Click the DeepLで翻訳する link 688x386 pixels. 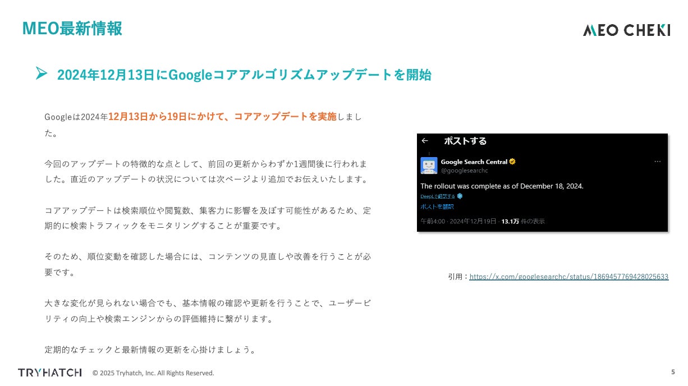(438, 196)
